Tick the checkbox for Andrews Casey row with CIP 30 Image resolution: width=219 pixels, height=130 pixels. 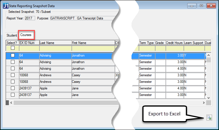(13, 75)
